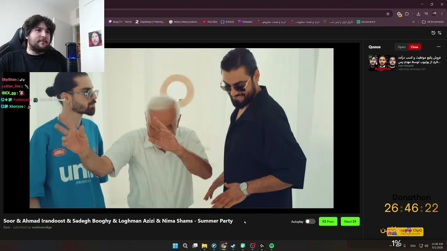The image size is (447, 251).
Task: Open the volume tray icon
Action: [x=426, y=246]
